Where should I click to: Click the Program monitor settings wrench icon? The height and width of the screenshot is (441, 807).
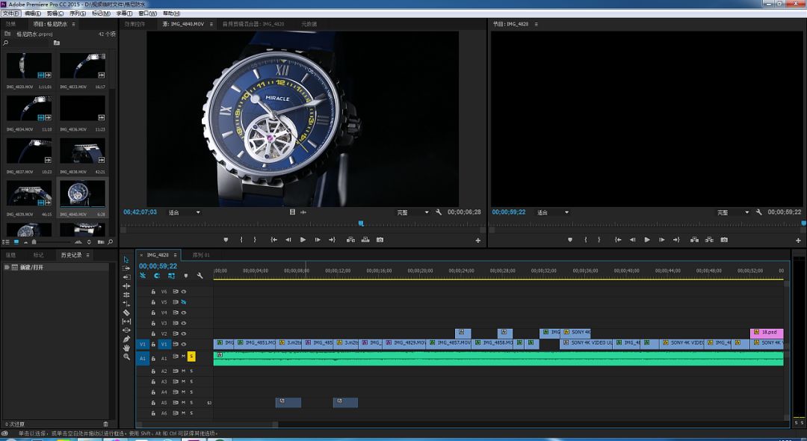(x=759, y=212)
